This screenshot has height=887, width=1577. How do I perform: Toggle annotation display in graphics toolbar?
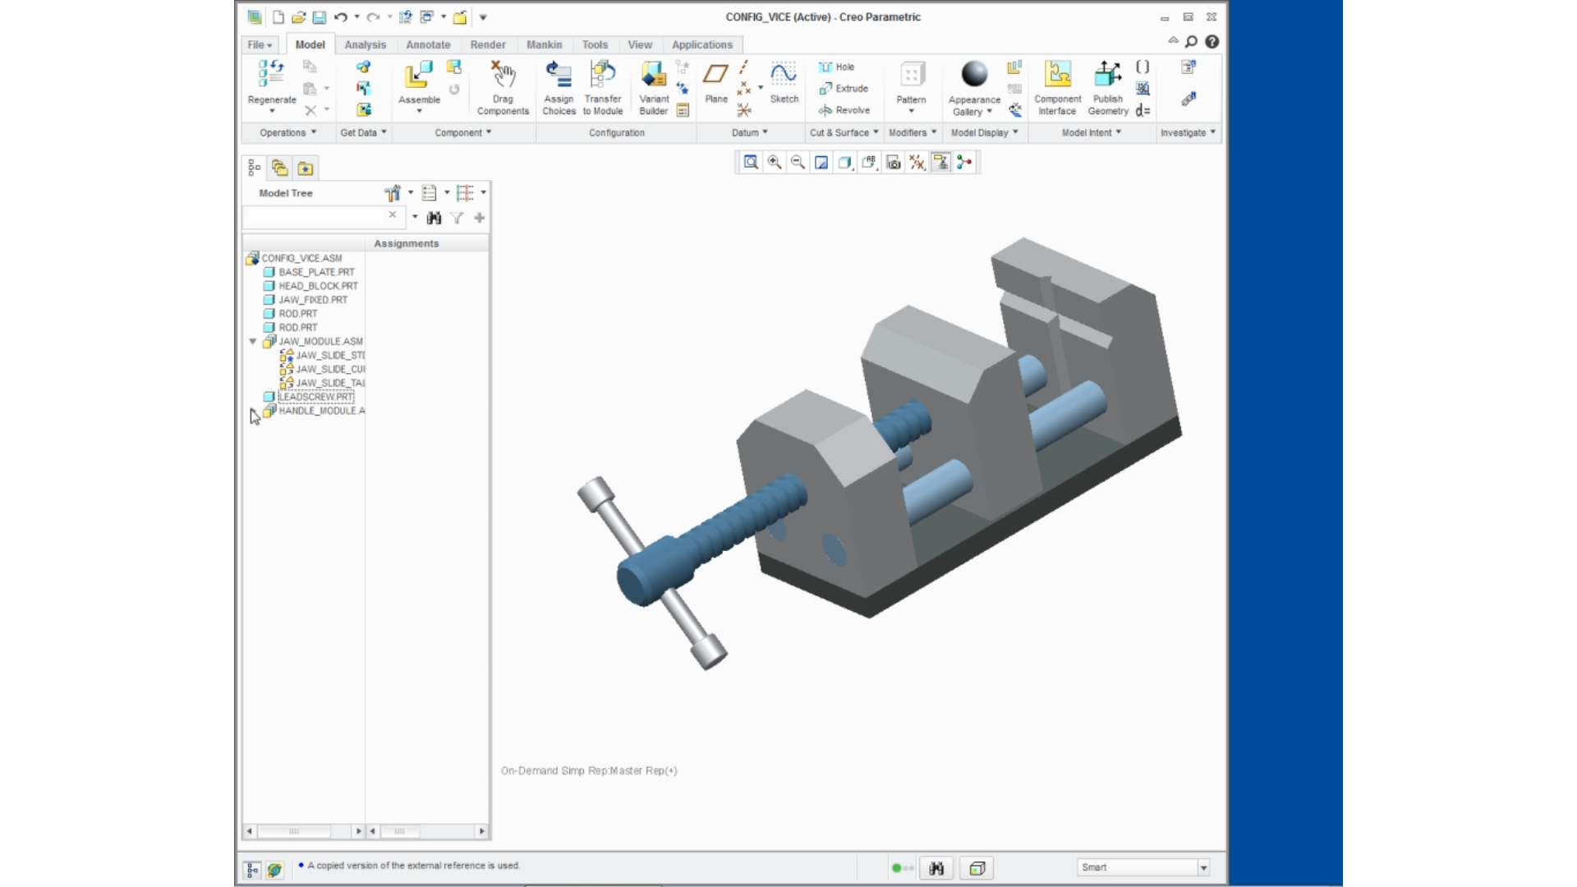940,163
